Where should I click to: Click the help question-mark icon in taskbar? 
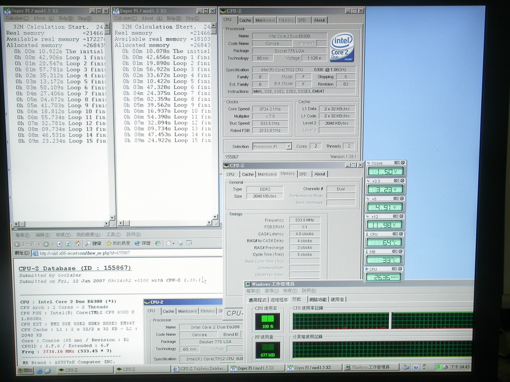point(416,368)
